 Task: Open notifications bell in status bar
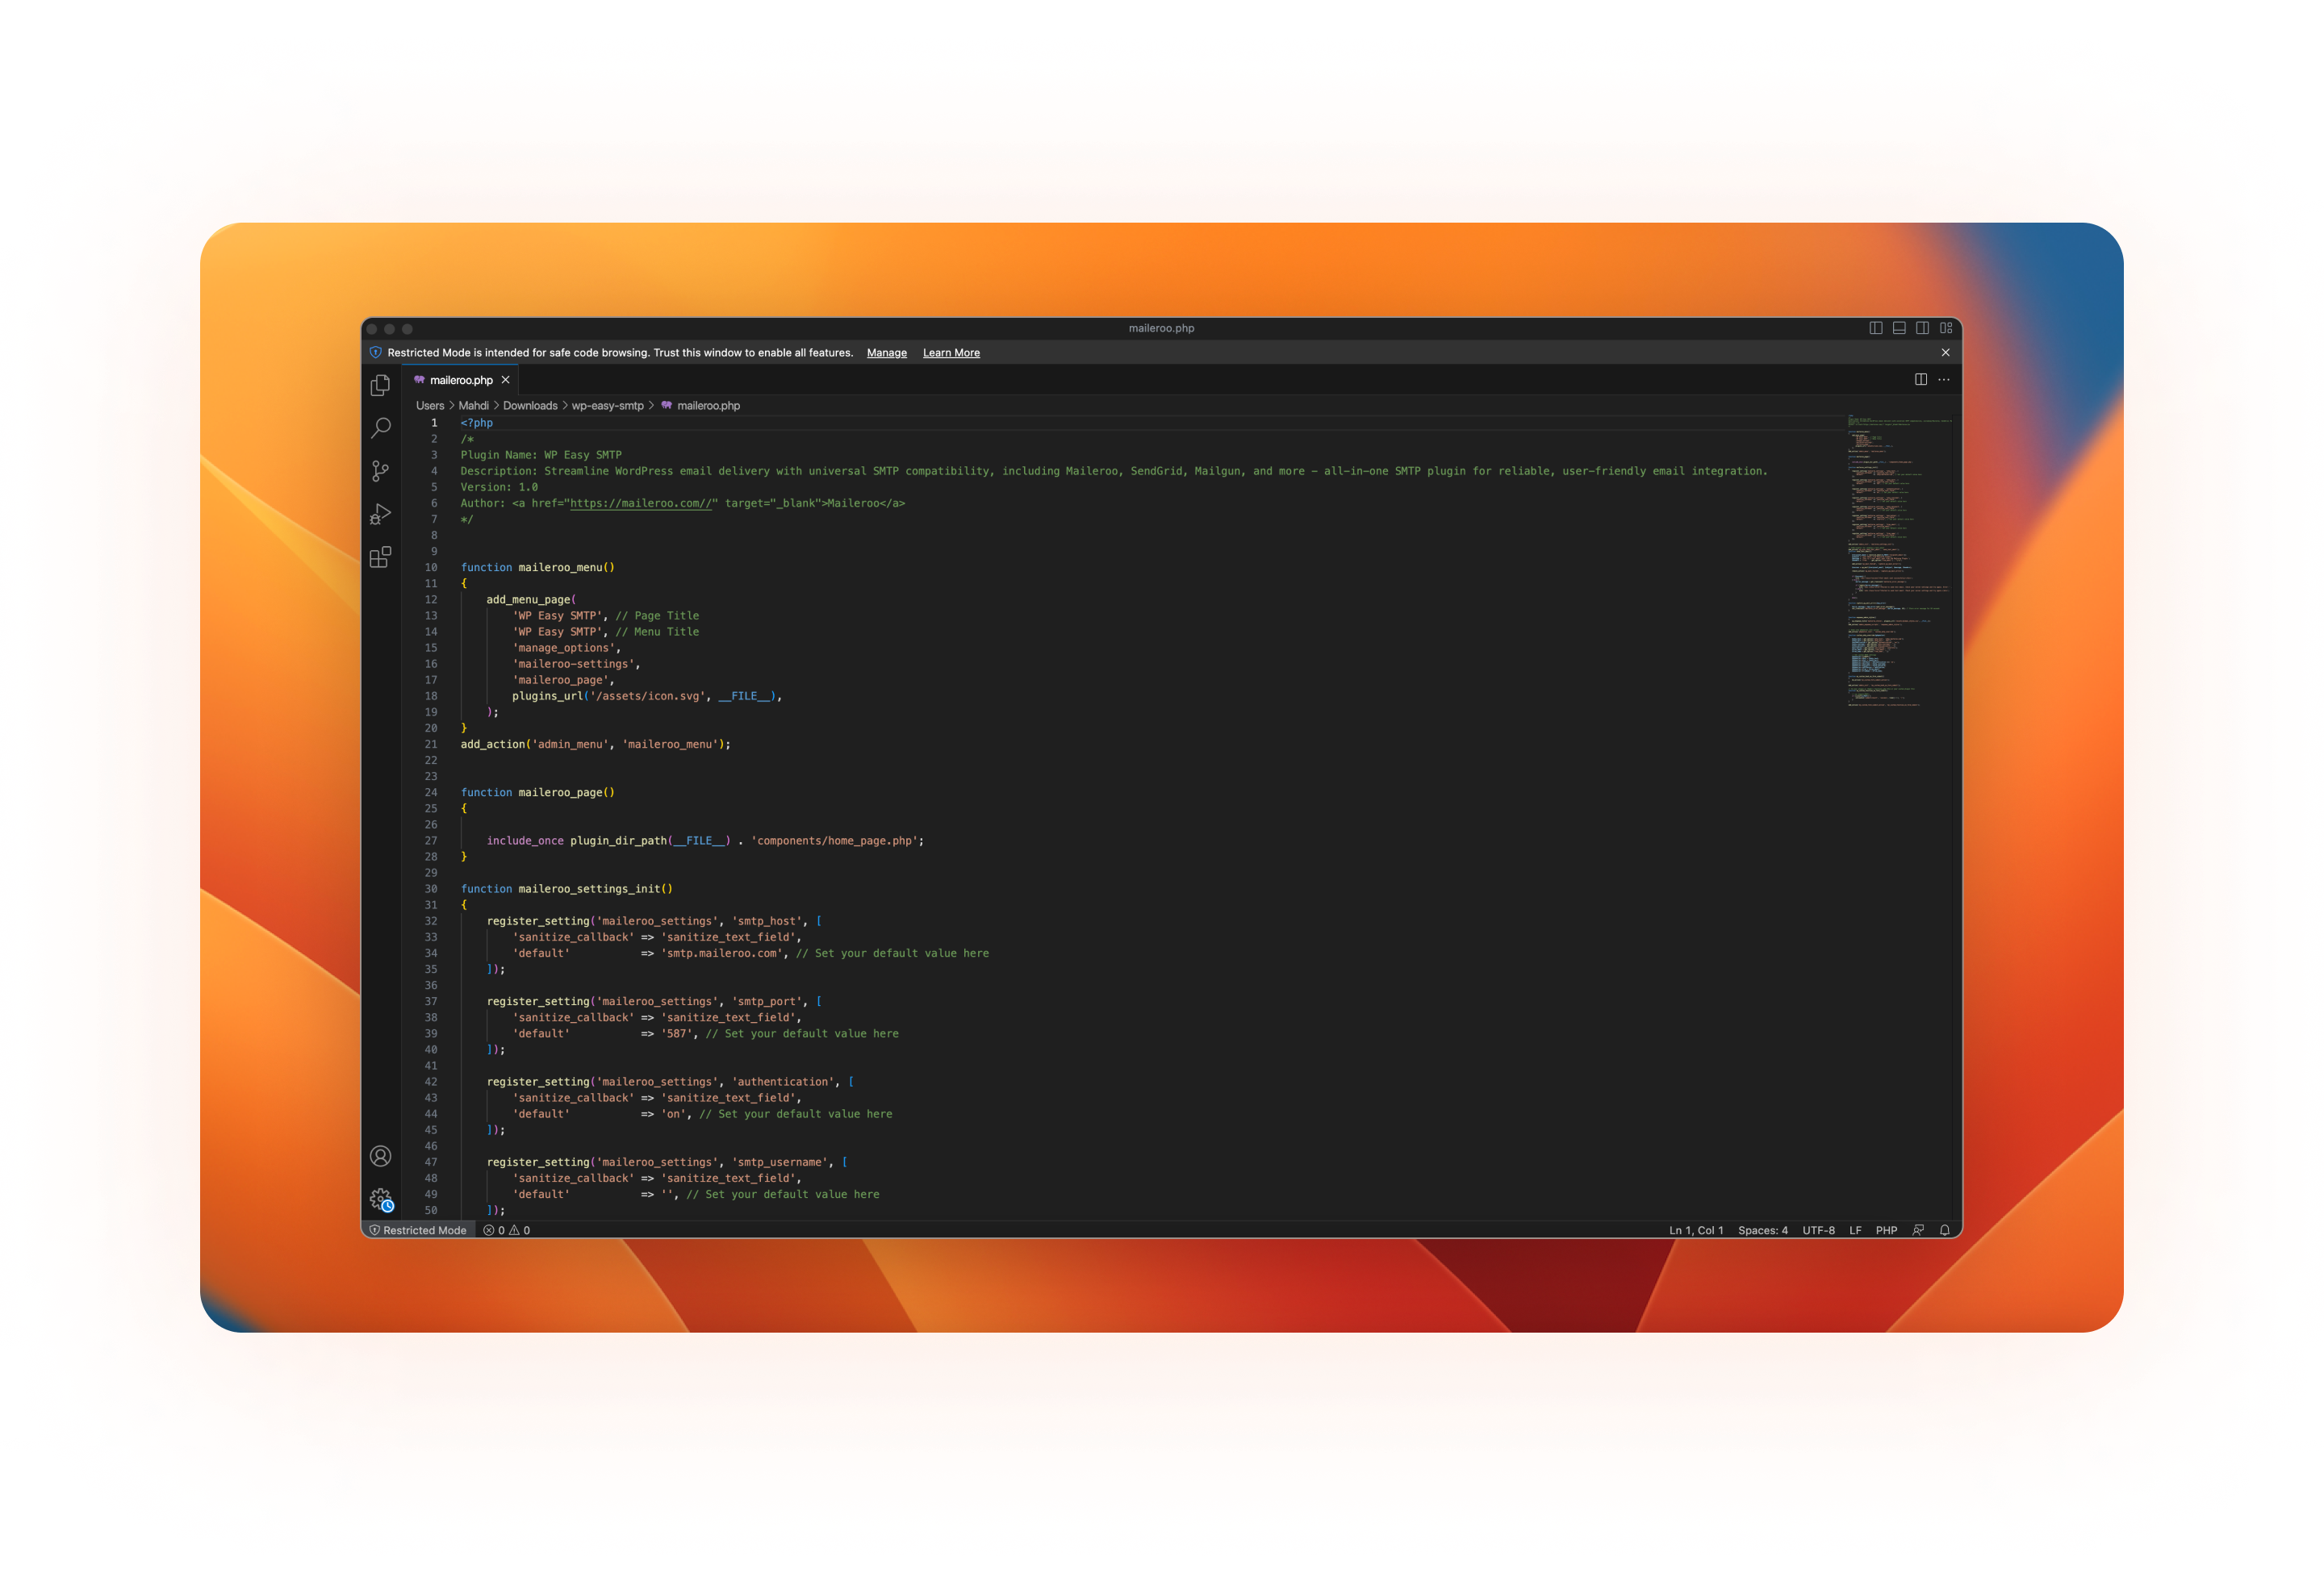[x=1945, y=1230]
